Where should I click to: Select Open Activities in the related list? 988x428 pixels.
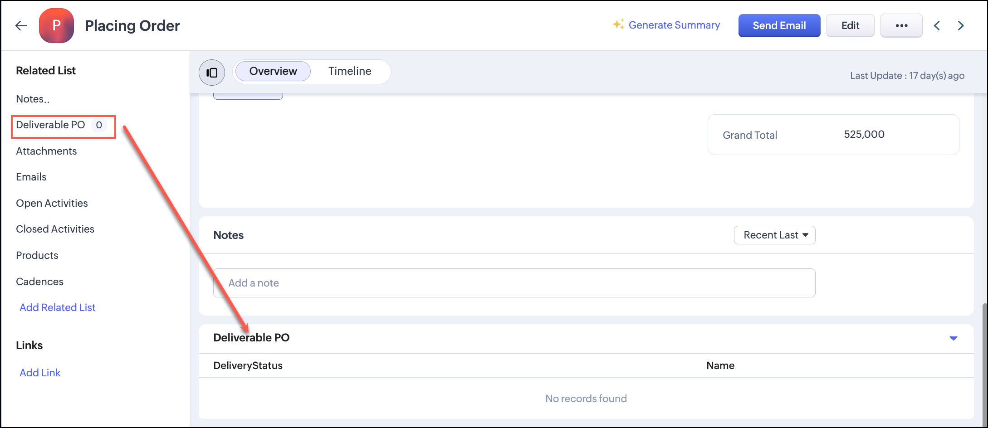[52, 203]
